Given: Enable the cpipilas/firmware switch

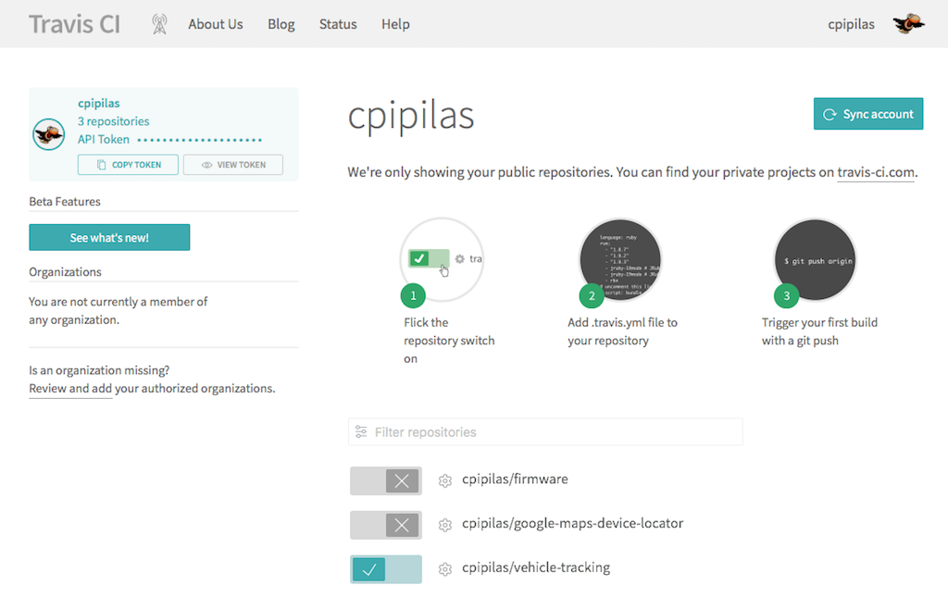Looking at the screenshot, I should (x=386, y=481).
